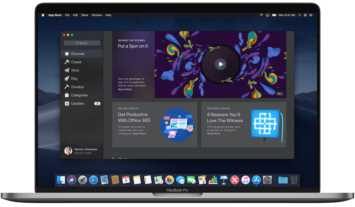Unmute the featured video sound
Viewport: 355px width, 207px height.
point(280,93)
